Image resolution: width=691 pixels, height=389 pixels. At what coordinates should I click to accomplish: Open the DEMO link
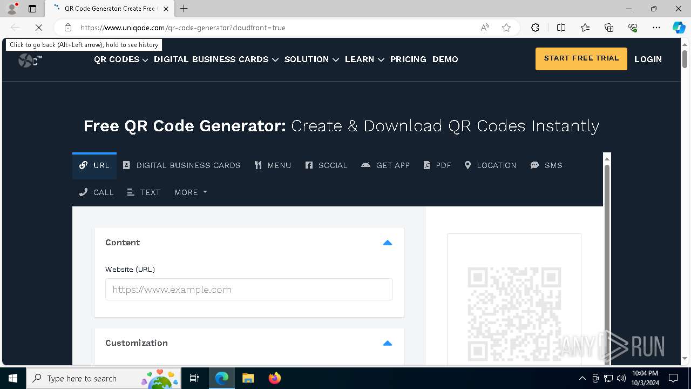click(x=445, y=59)
